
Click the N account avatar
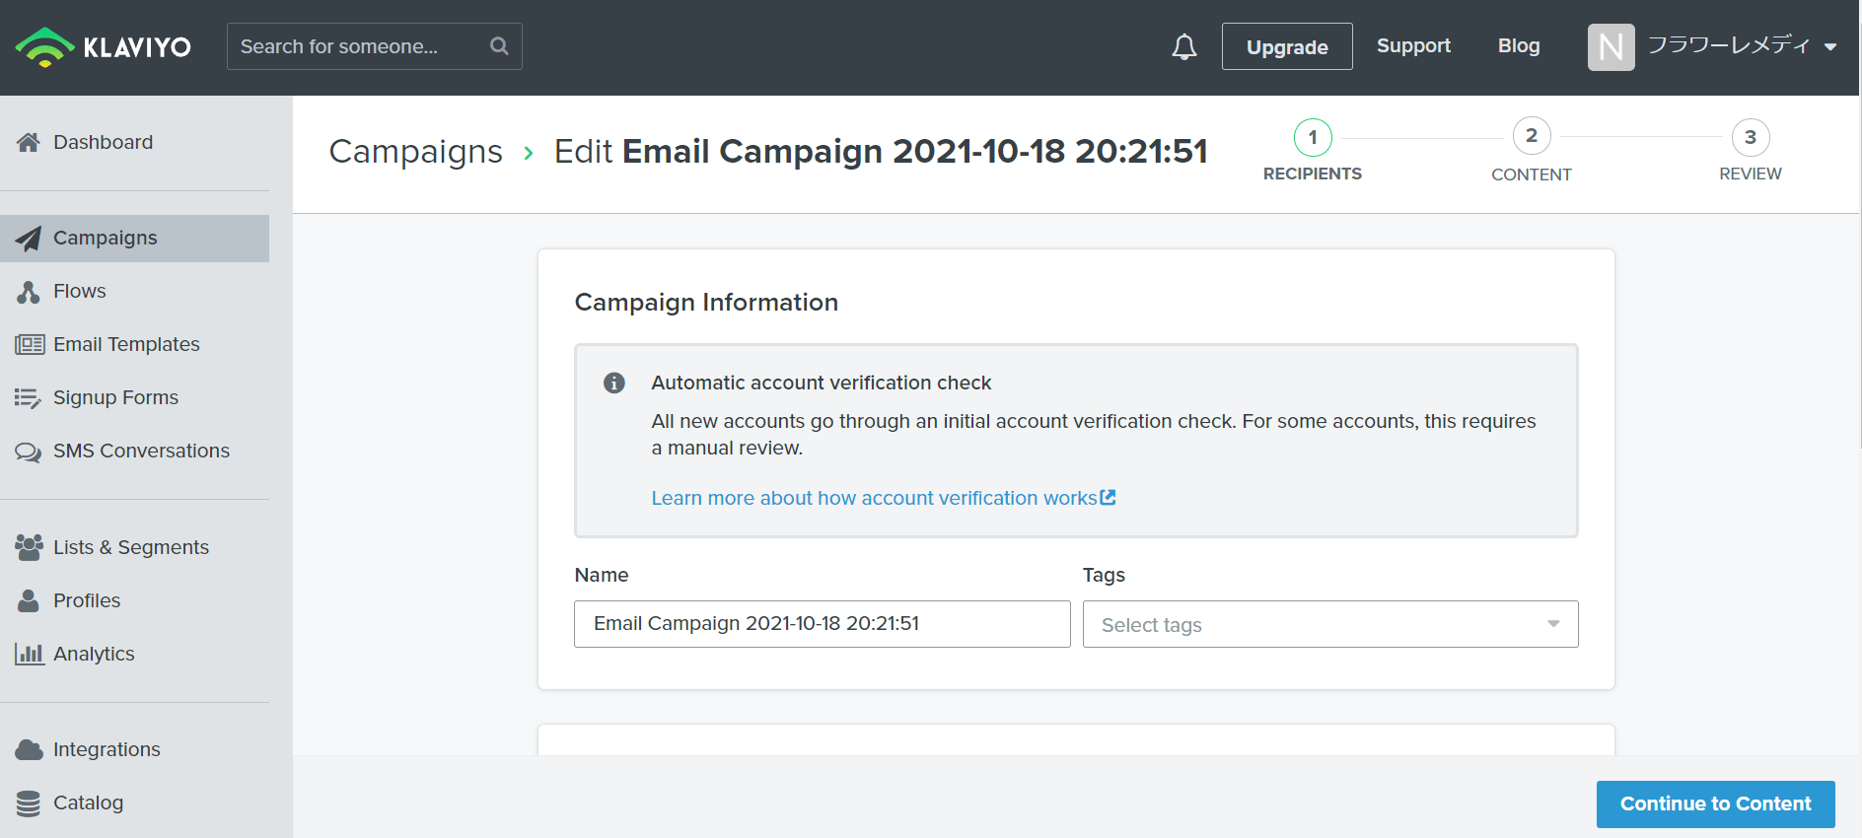tap(1611, 46)
